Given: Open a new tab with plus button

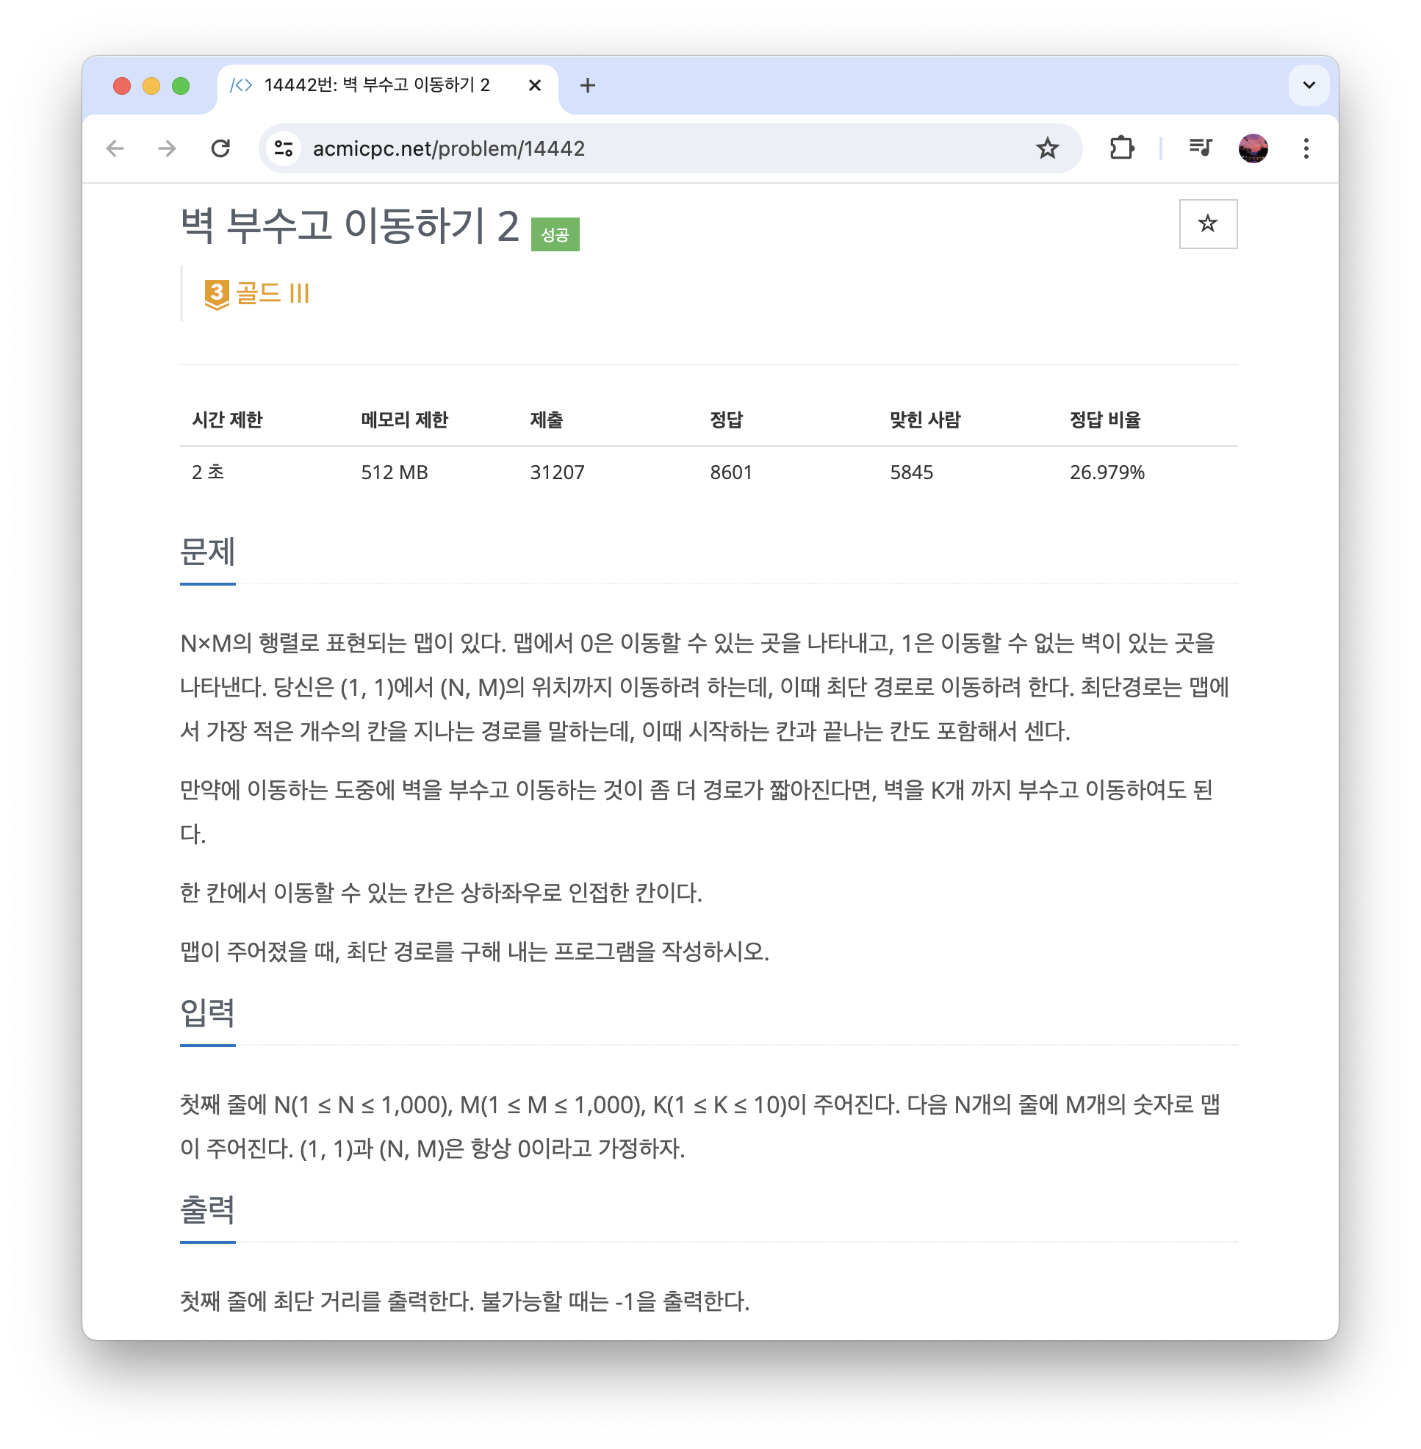Looking at the screenshot, I should (587, 85).
